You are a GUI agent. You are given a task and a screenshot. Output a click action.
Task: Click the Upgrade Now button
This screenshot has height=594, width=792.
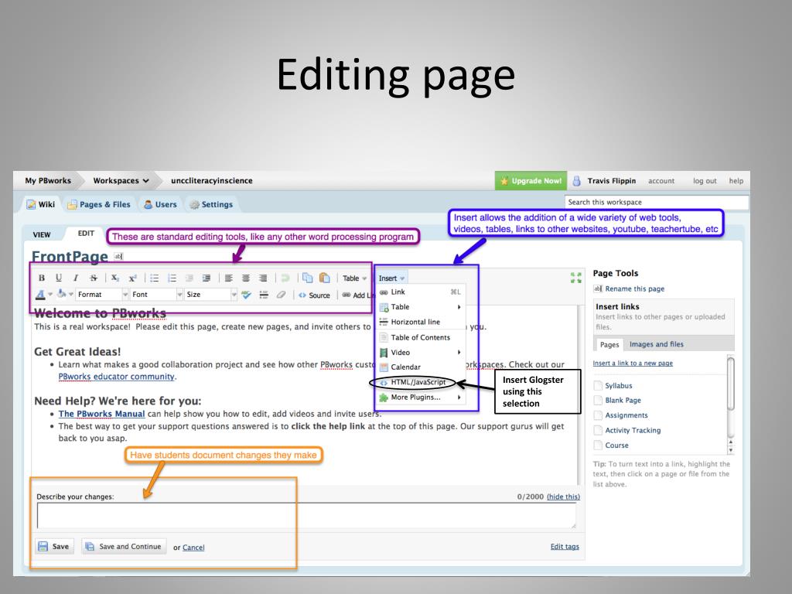pos(531,181)
